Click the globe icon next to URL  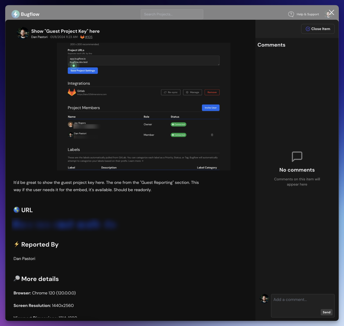[17, 210]
